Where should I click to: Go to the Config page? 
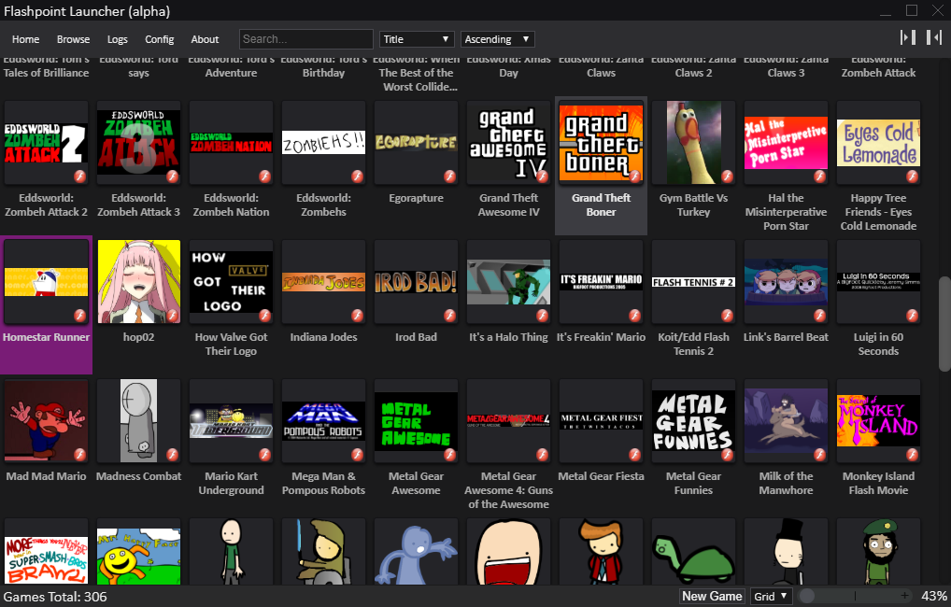click(x=160, y=39)
